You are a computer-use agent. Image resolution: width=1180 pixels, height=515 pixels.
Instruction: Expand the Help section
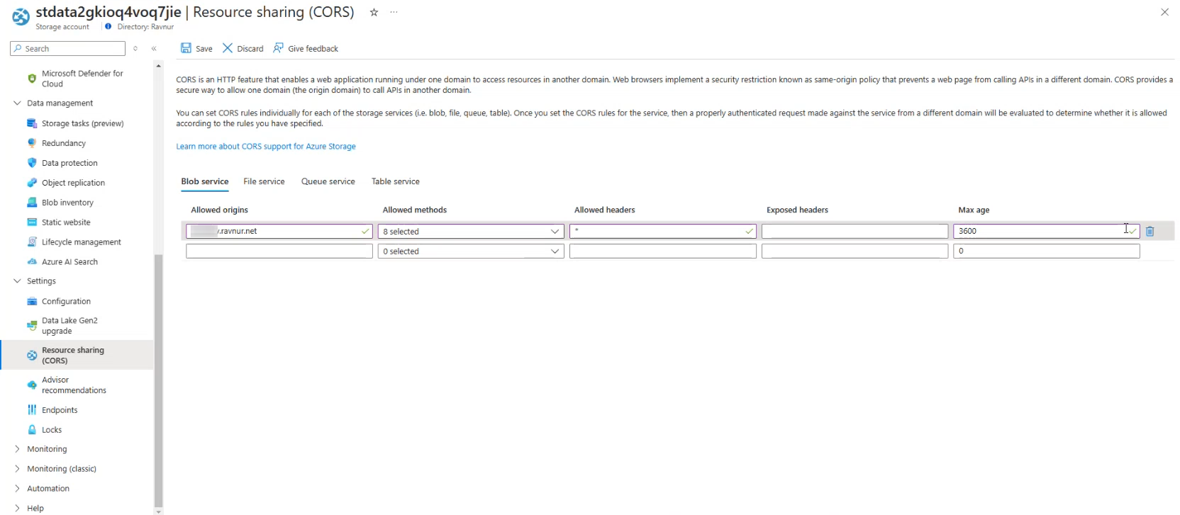click(18, 509)
